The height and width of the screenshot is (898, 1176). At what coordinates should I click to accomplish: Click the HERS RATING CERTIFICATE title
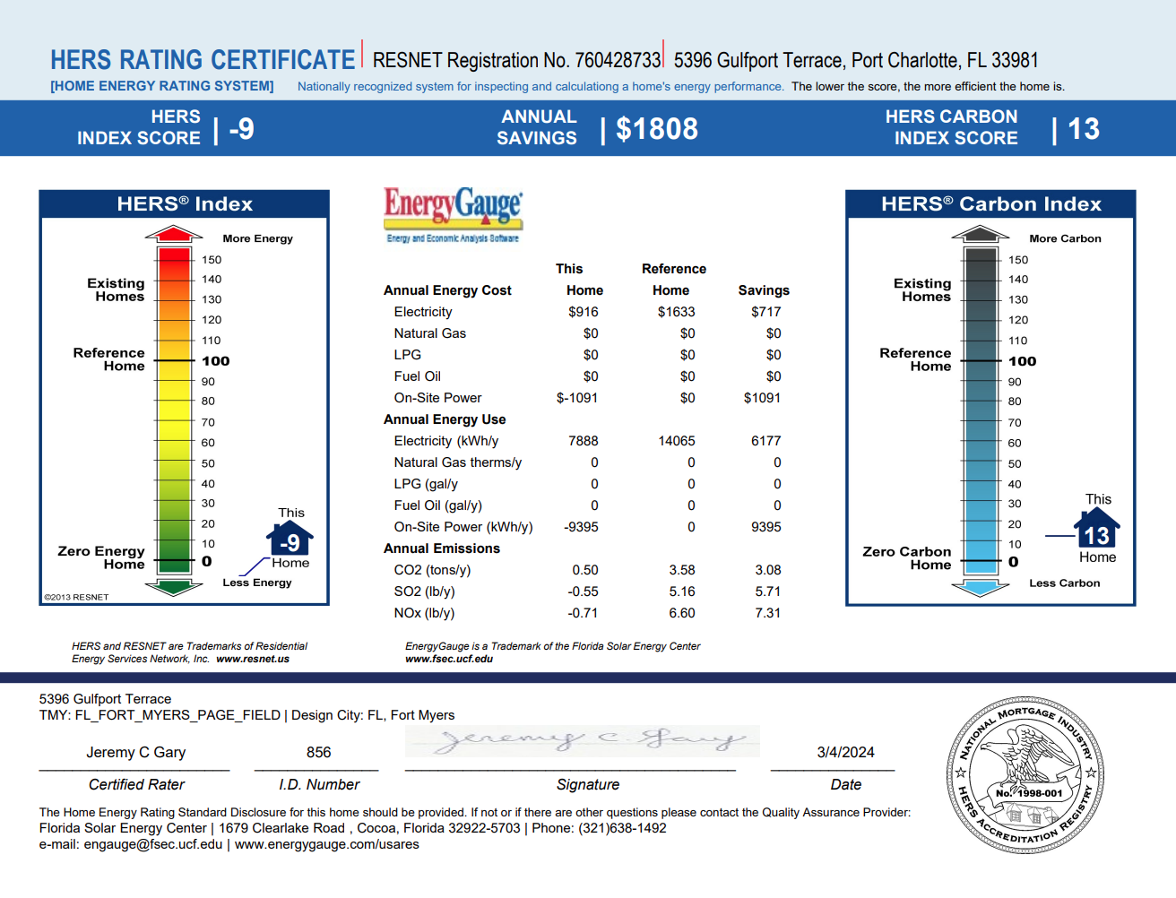203,60
